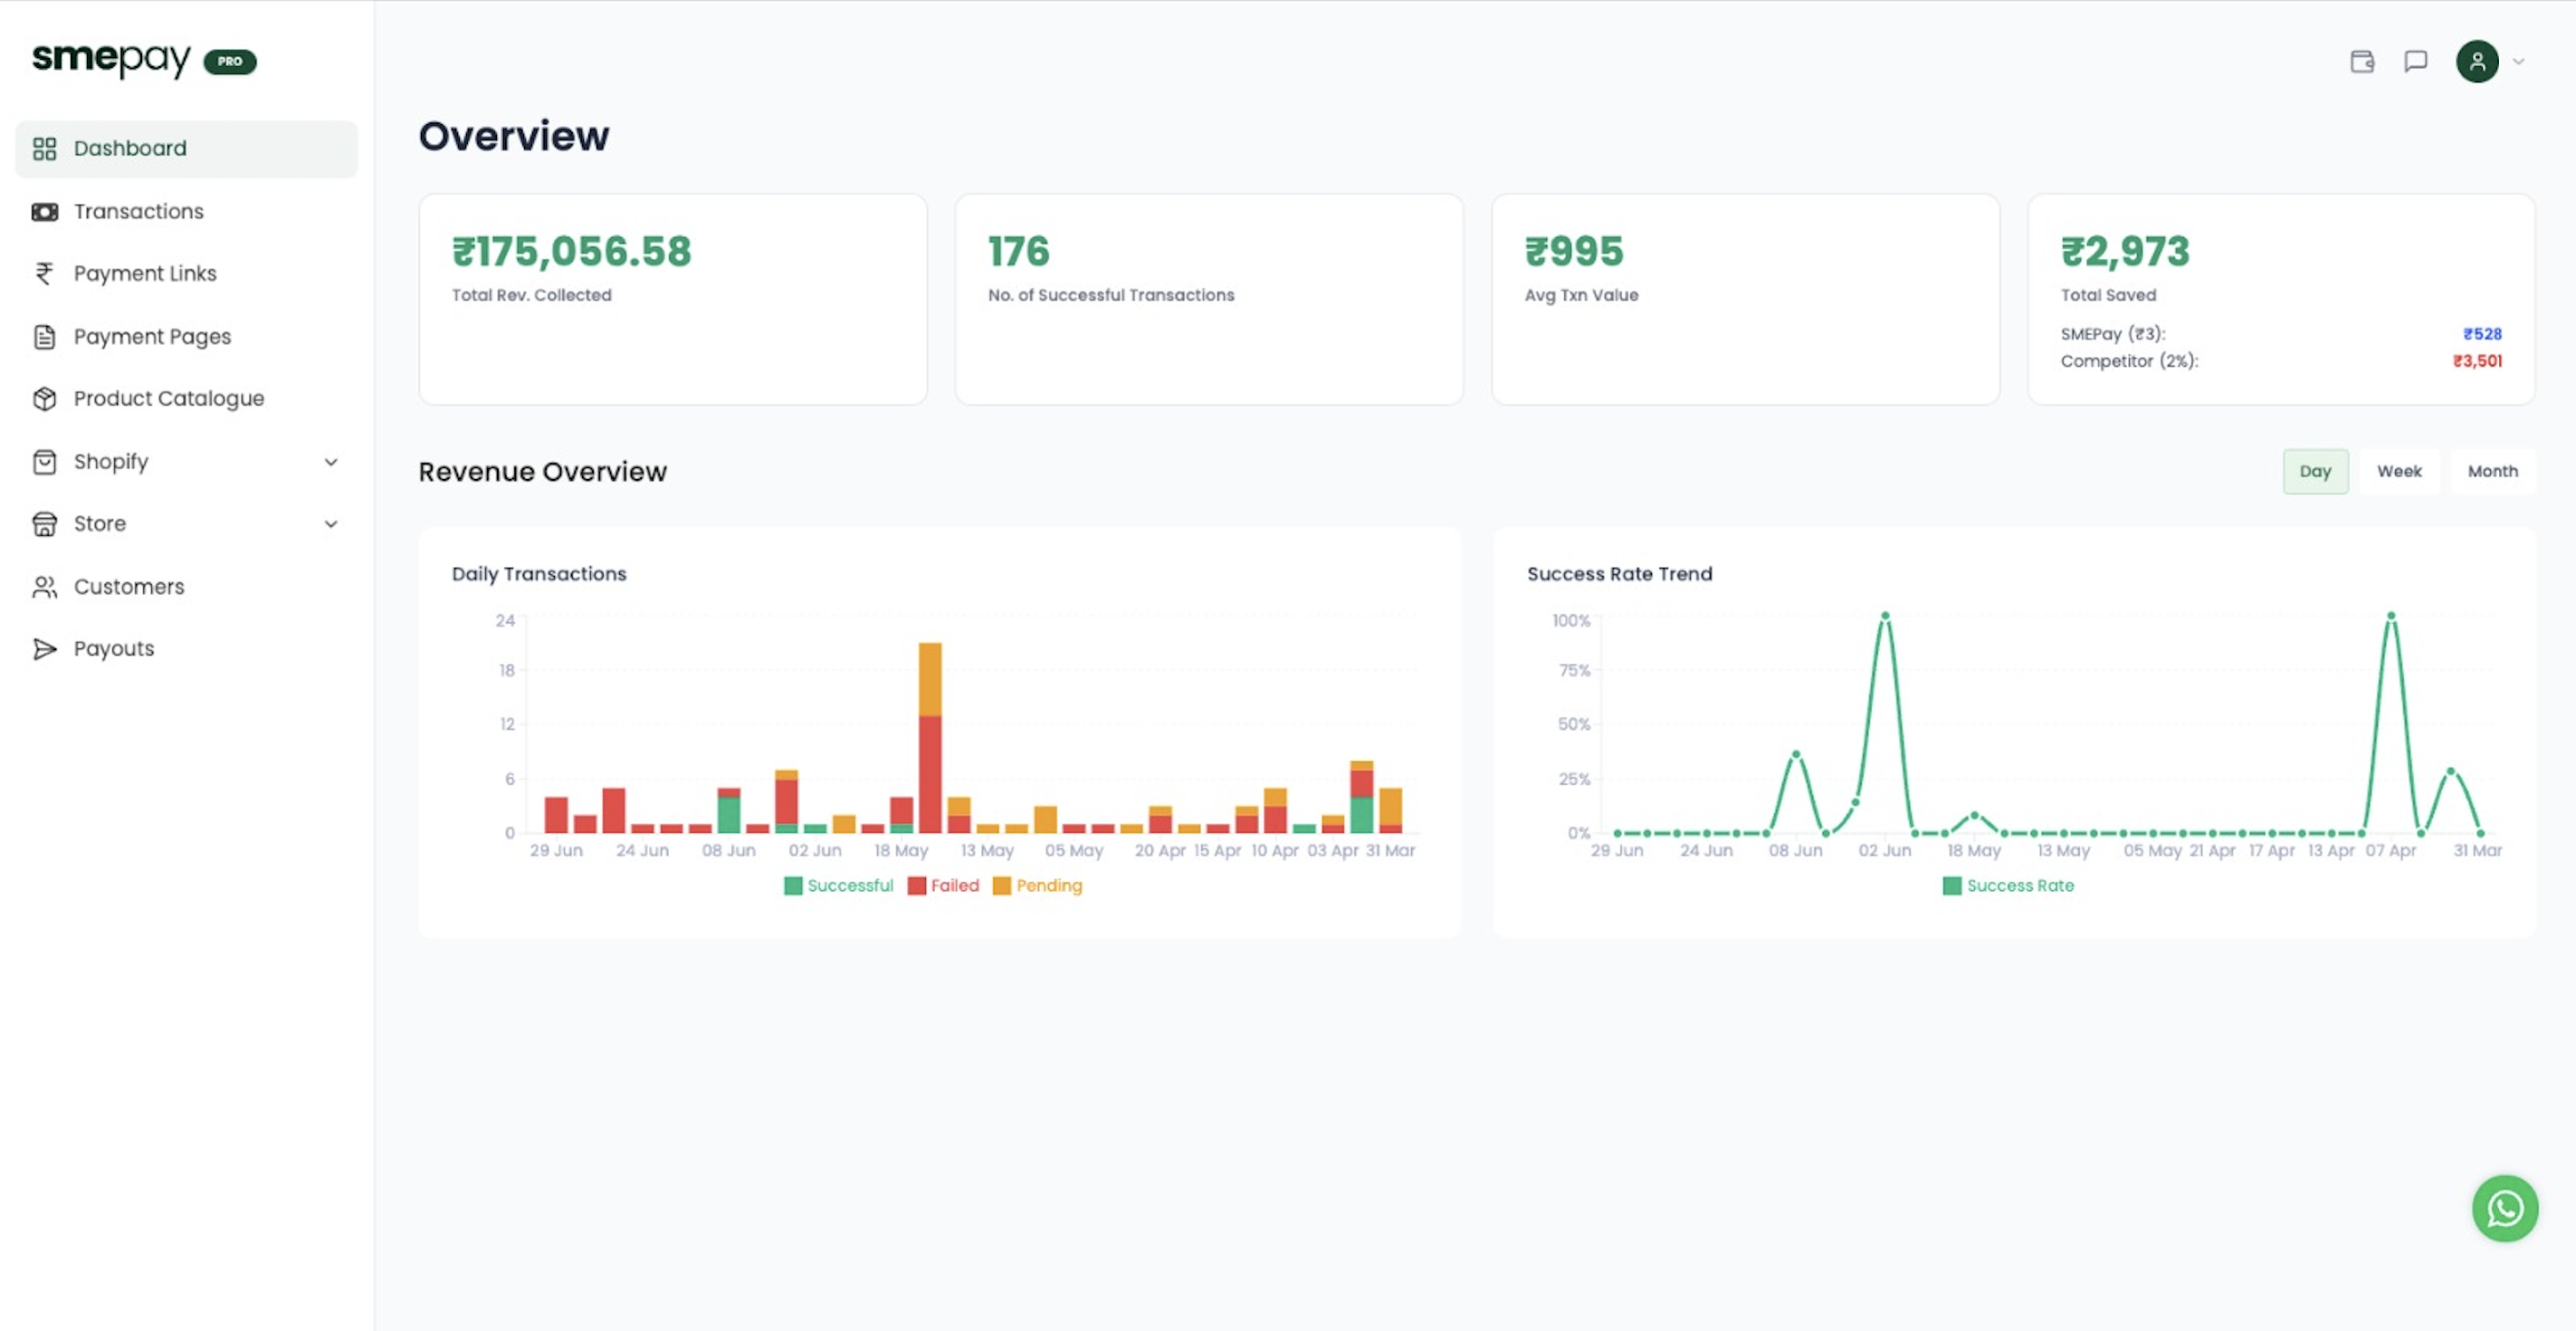This screenshot has height=1331, width=2576.
Task: Click the Competitor ₹3,501 amount
Action: point(2477,361)
